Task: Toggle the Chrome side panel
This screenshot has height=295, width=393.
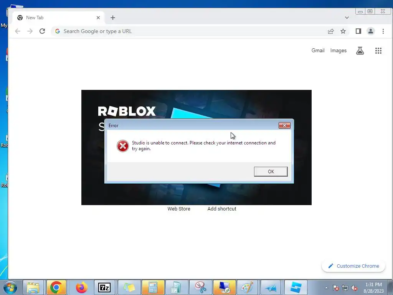Action: pos(358,31)
